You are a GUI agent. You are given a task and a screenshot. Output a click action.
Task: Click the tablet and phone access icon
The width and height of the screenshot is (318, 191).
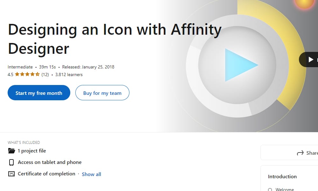[11, 162]
